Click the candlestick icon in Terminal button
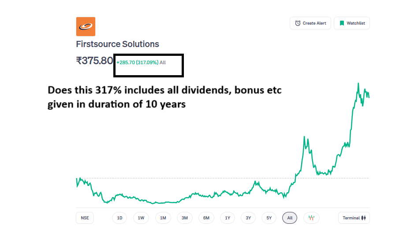Screen dimensions: 418x244 tap(364, 218)
